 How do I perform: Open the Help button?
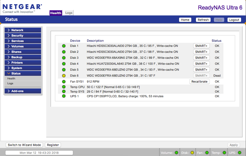pyautogui.click(x=219, y=20)
